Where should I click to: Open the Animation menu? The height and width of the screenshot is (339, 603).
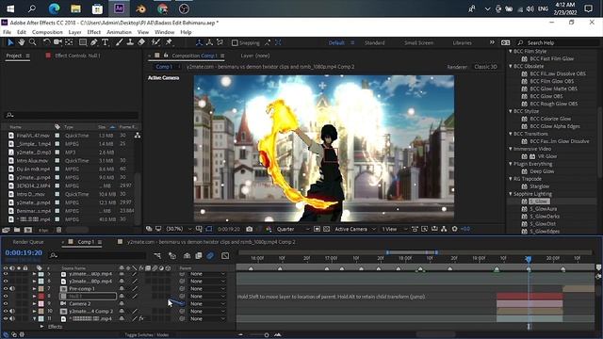click(x=119, y=32)
